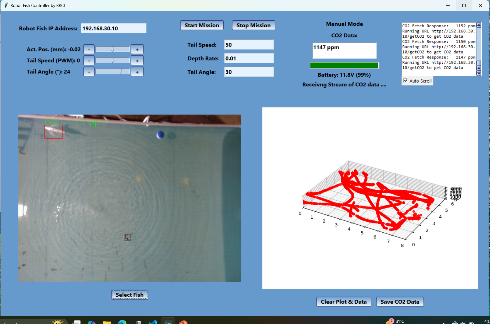The height and width of the screenshot is (324, 490).
Task: Click the log panel scrollbar thumb
Action: [479, 63]
